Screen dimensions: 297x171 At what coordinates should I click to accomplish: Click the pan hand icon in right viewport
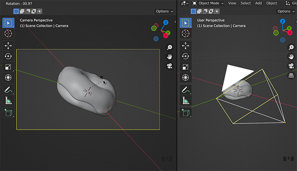coord(291,56)
